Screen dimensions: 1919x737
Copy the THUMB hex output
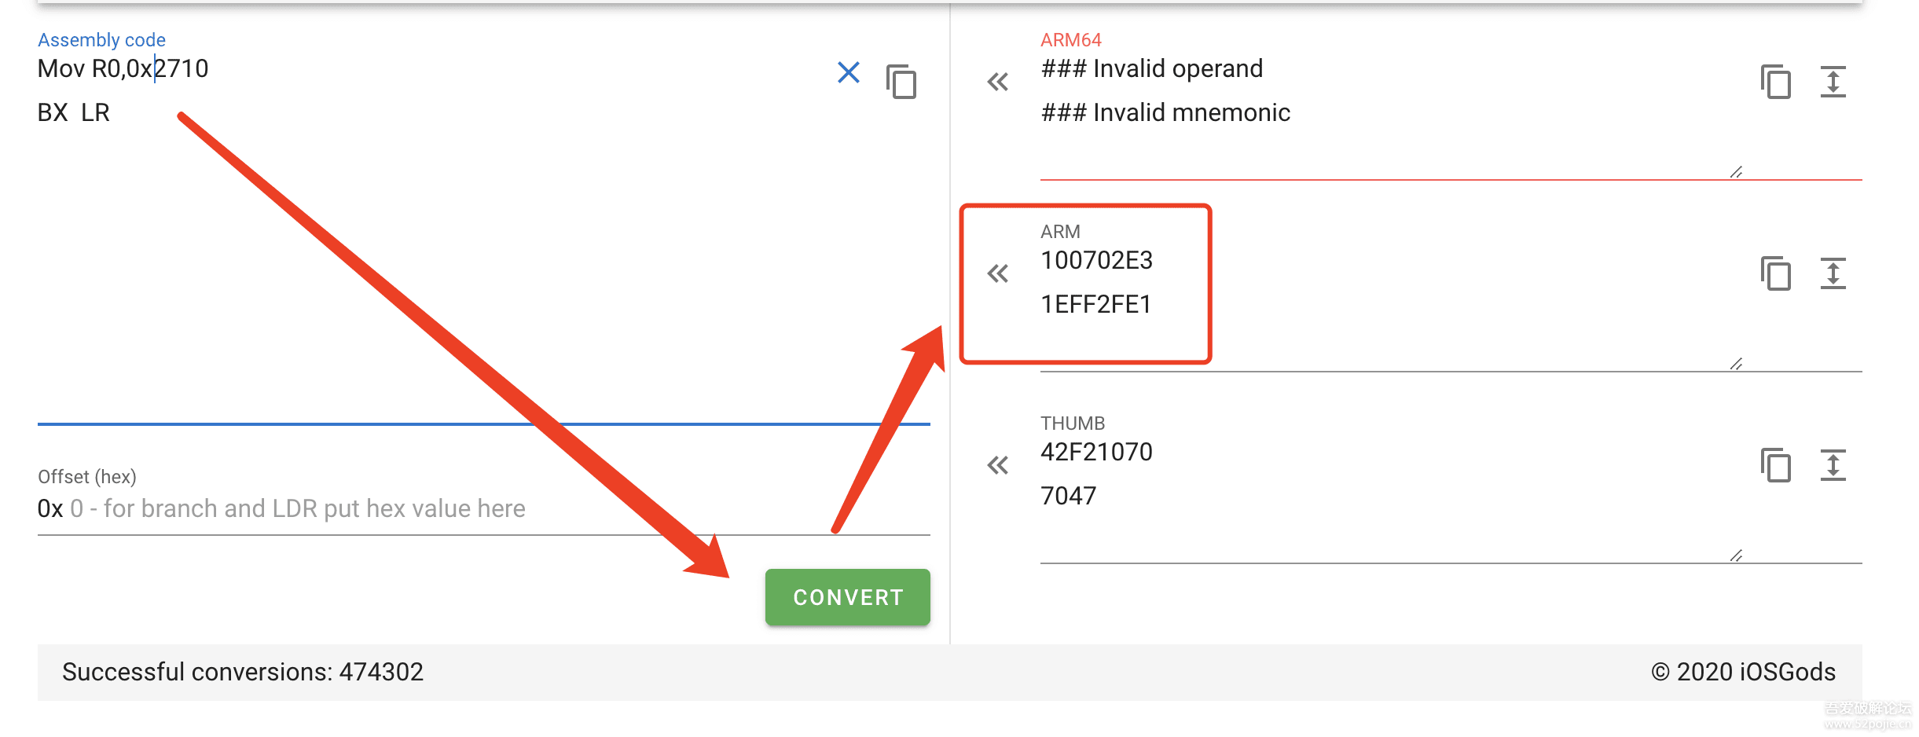point(1775,465)
